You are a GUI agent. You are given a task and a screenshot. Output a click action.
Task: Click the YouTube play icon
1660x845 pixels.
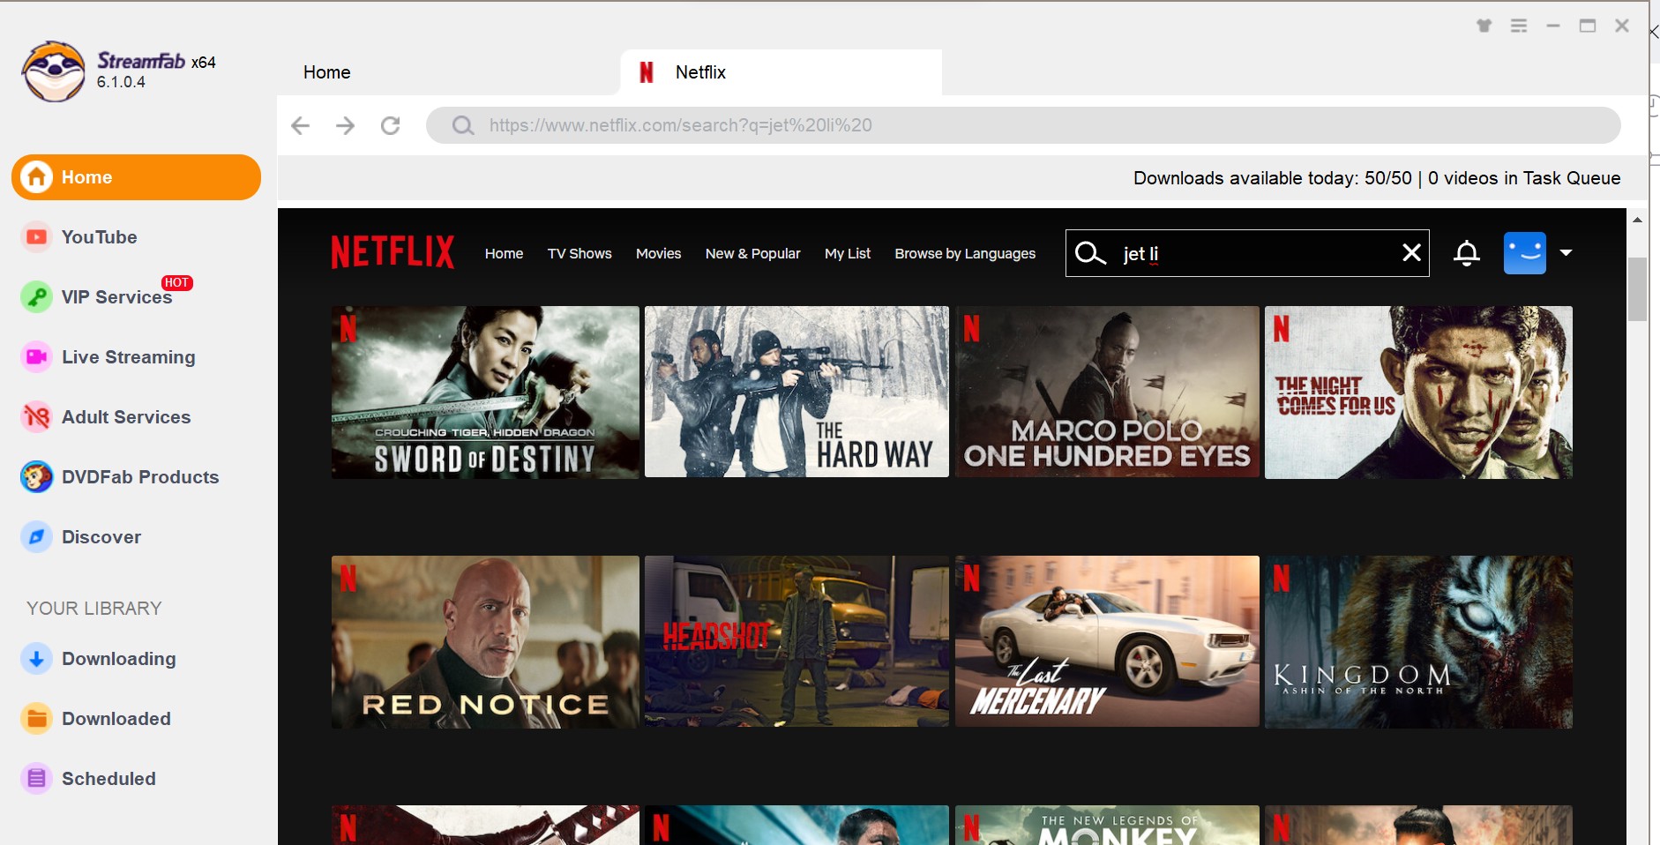(36, 237)
